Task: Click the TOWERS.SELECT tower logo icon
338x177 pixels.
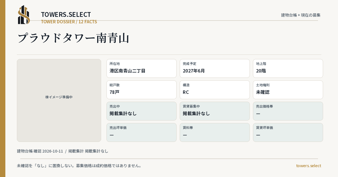Action: (24, 15)
